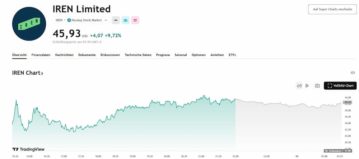Switch to the Nachrichten tab

tap(64, 55)
